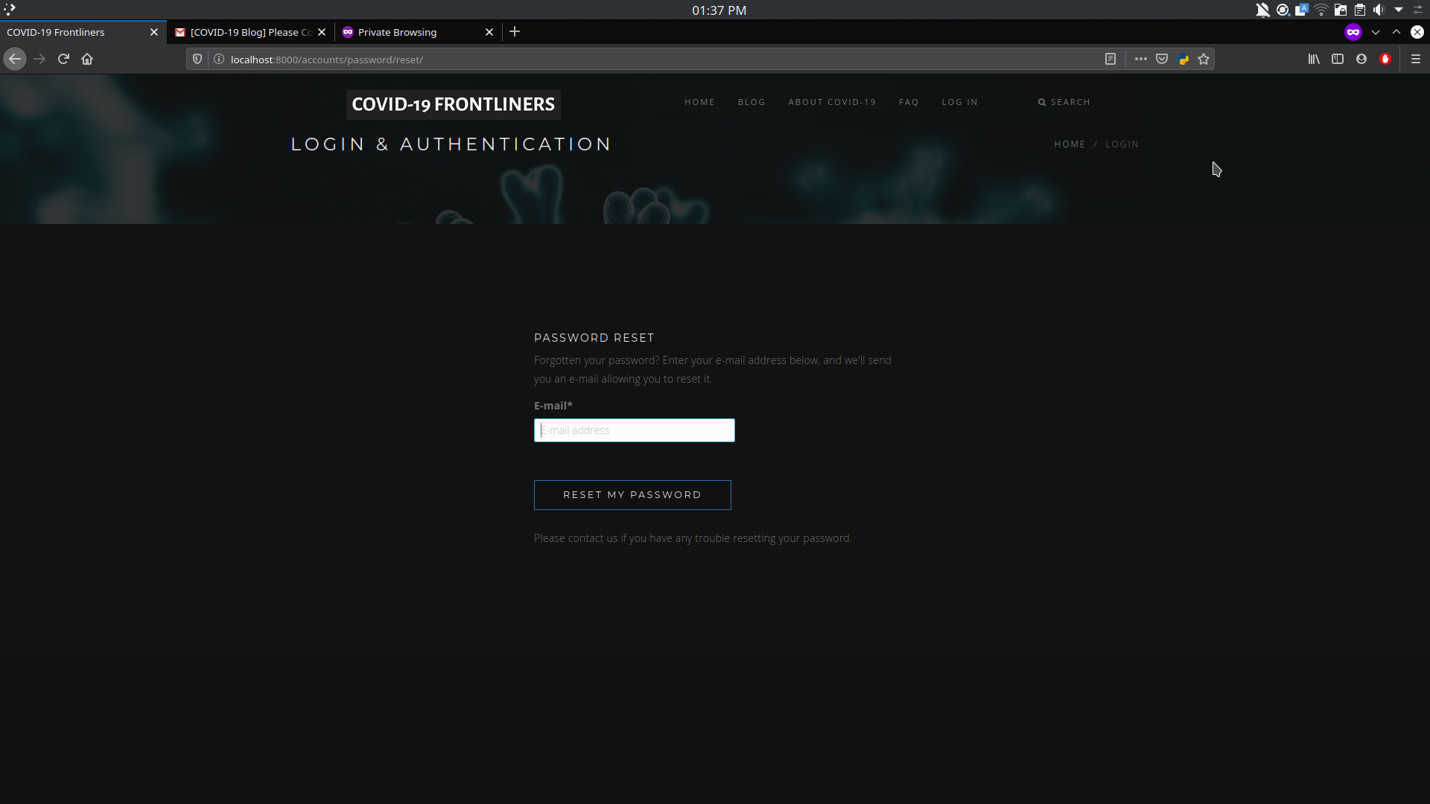The height and width of the screenshot is (804, 1430).
Task: Open the Library bookmarks icon
Action: pyautogui.click(x=1314, y=59)
